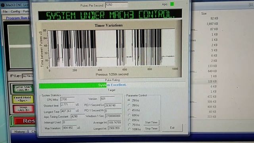Click Feed Hold button in Mach3 window

pyautogui.click(x=23, y=99)
